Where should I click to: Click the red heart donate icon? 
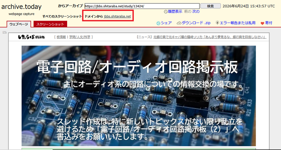262,23
